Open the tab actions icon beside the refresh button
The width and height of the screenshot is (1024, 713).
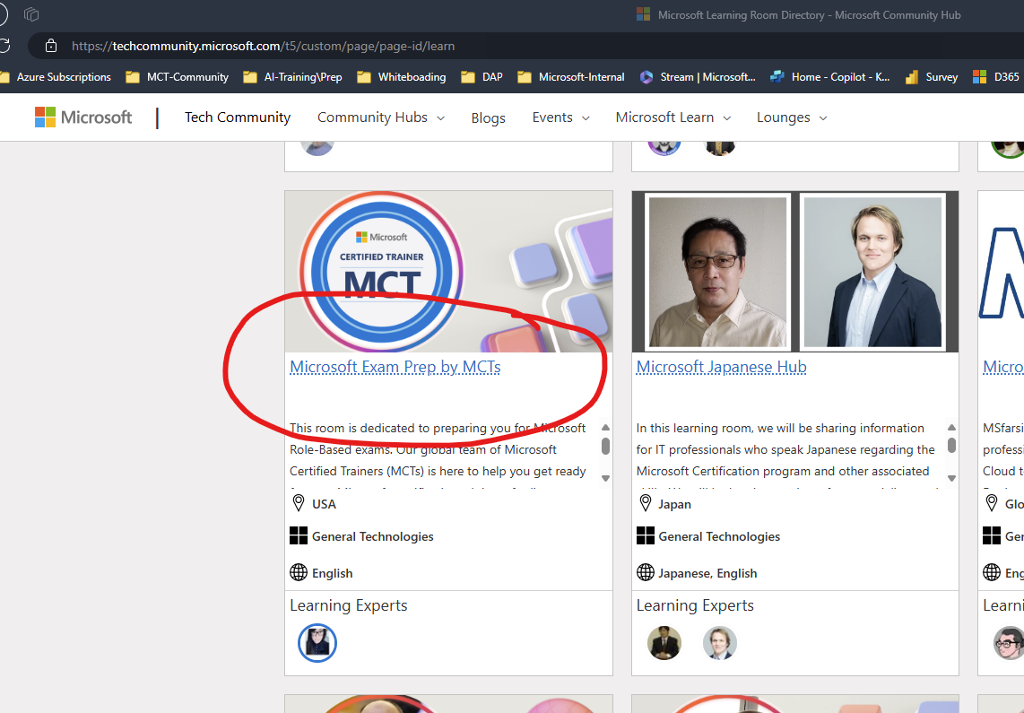[31, 13]
